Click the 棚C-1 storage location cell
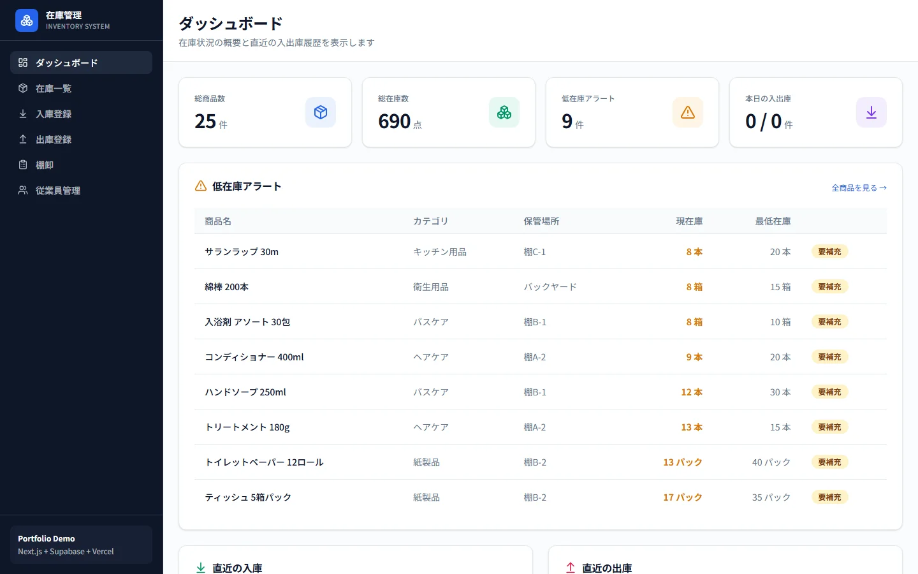Image resolution: width=918 pixels, height=574 pixels. pos(535,252)
